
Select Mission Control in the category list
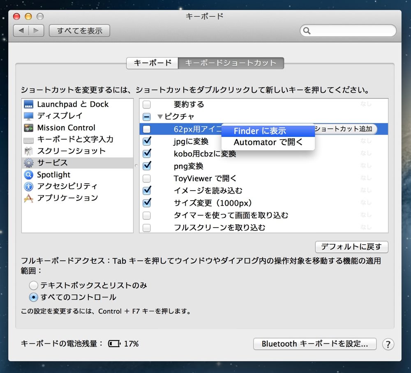point(77,128)
